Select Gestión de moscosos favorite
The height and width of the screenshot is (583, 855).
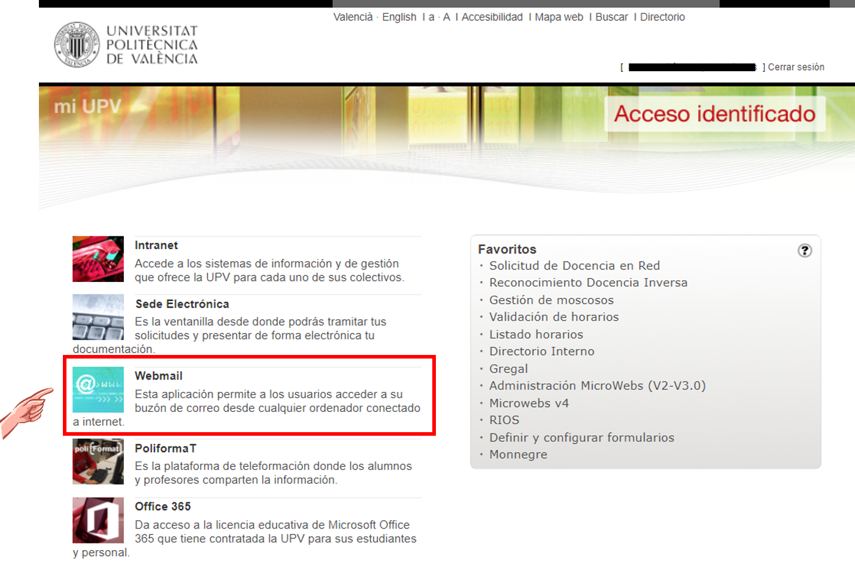551,300
